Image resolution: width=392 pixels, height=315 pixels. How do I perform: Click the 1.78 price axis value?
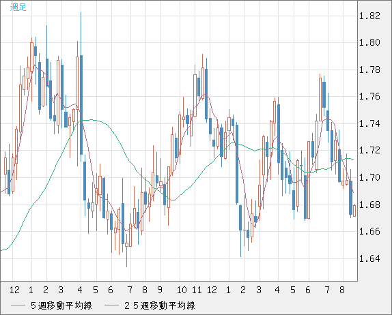pos(369,70)
